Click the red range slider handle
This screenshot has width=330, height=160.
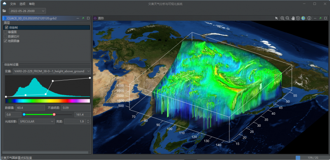click(x=54, y=114)
